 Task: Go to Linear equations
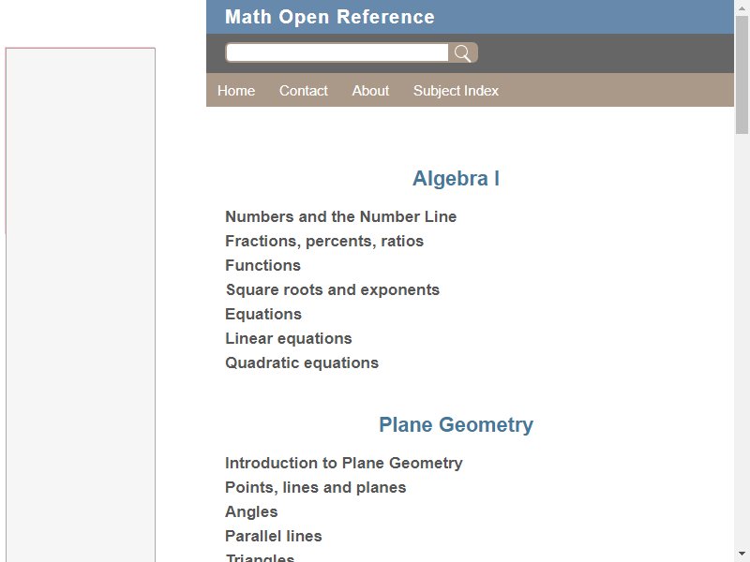pos(289,338)
